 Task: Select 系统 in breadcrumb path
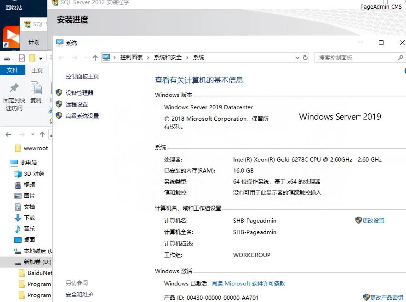(x=199, y=57)
